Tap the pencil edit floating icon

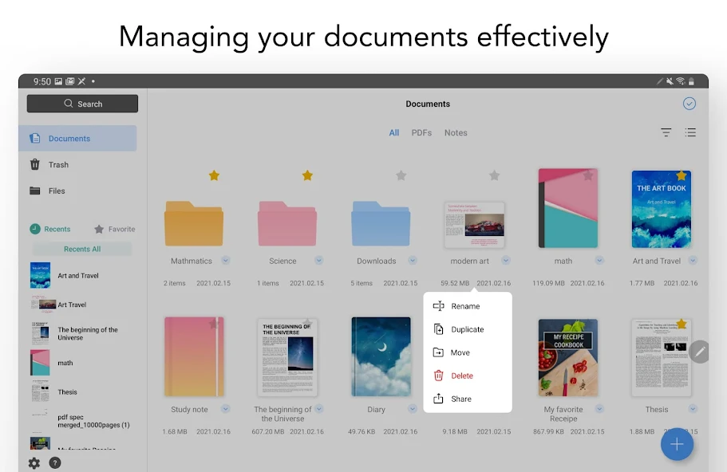pyautogui.click(x=700, y=352)
